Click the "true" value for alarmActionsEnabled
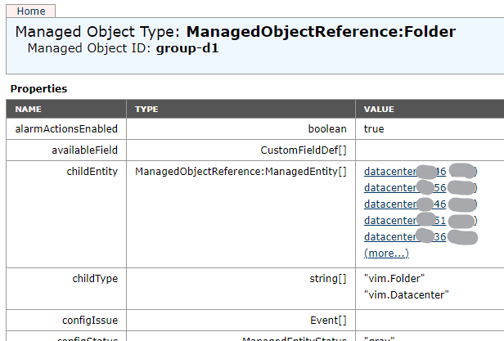This screenshot has height=341, width=504. coord(374,129)
